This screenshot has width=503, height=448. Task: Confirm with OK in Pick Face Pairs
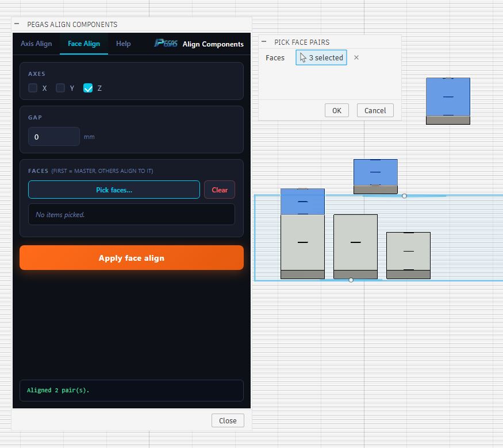pos(336,110)
